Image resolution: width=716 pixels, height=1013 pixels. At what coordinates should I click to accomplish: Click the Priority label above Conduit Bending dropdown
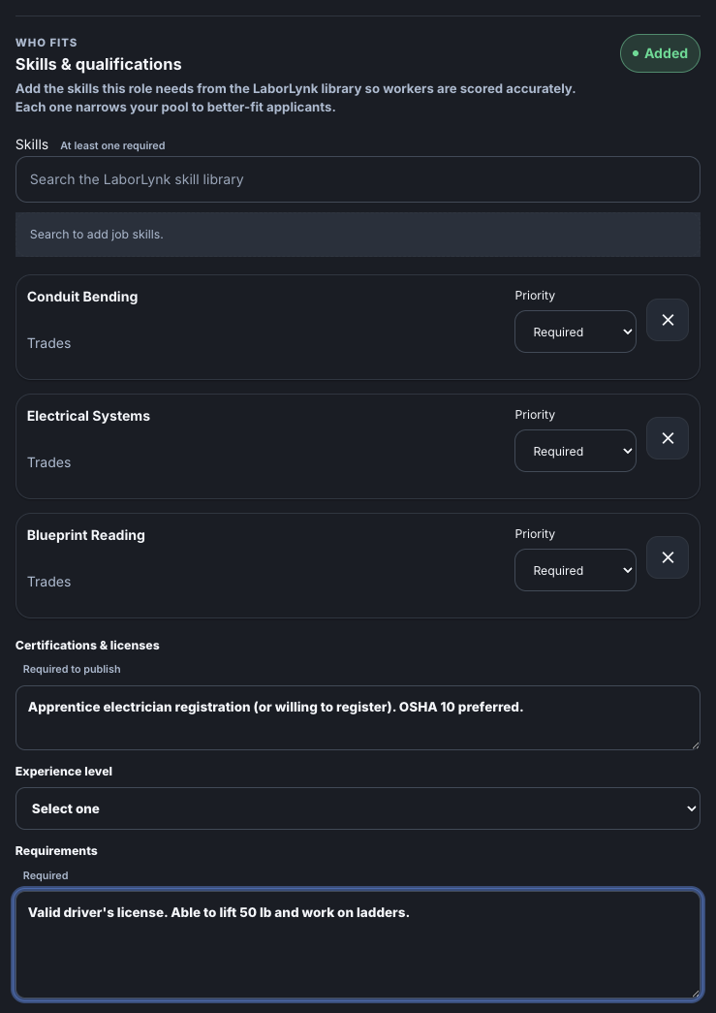pyautogui.click(x=535, y=296)
